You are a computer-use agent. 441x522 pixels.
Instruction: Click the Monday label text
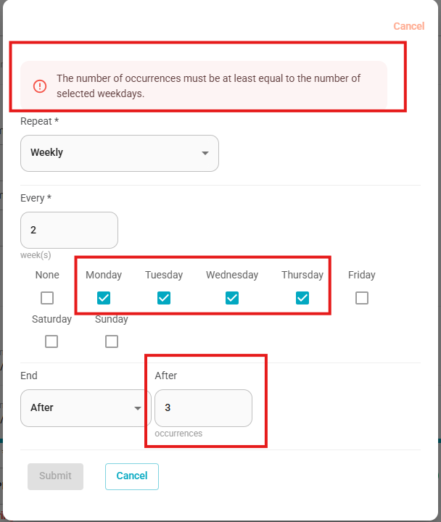104,275
